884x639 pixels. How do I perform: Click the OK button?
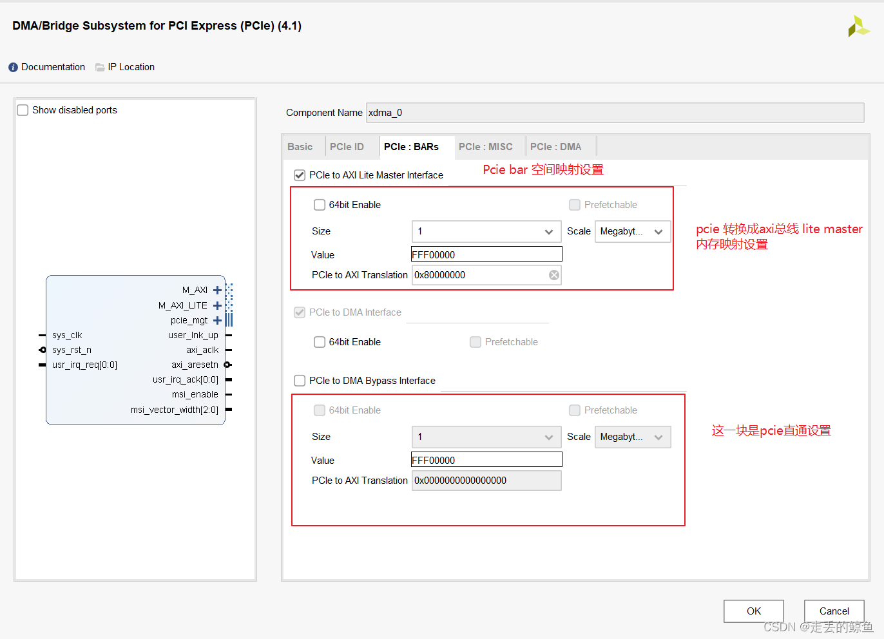pos(754,611)
